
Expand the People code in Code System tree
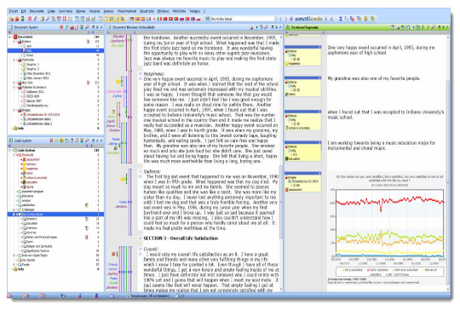[x=14, y=265]
